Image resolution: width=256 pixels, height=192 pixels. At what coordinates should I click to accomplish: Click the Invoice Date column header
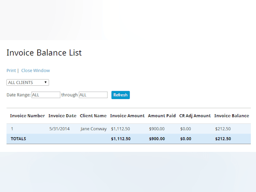[x=62, y=116]
